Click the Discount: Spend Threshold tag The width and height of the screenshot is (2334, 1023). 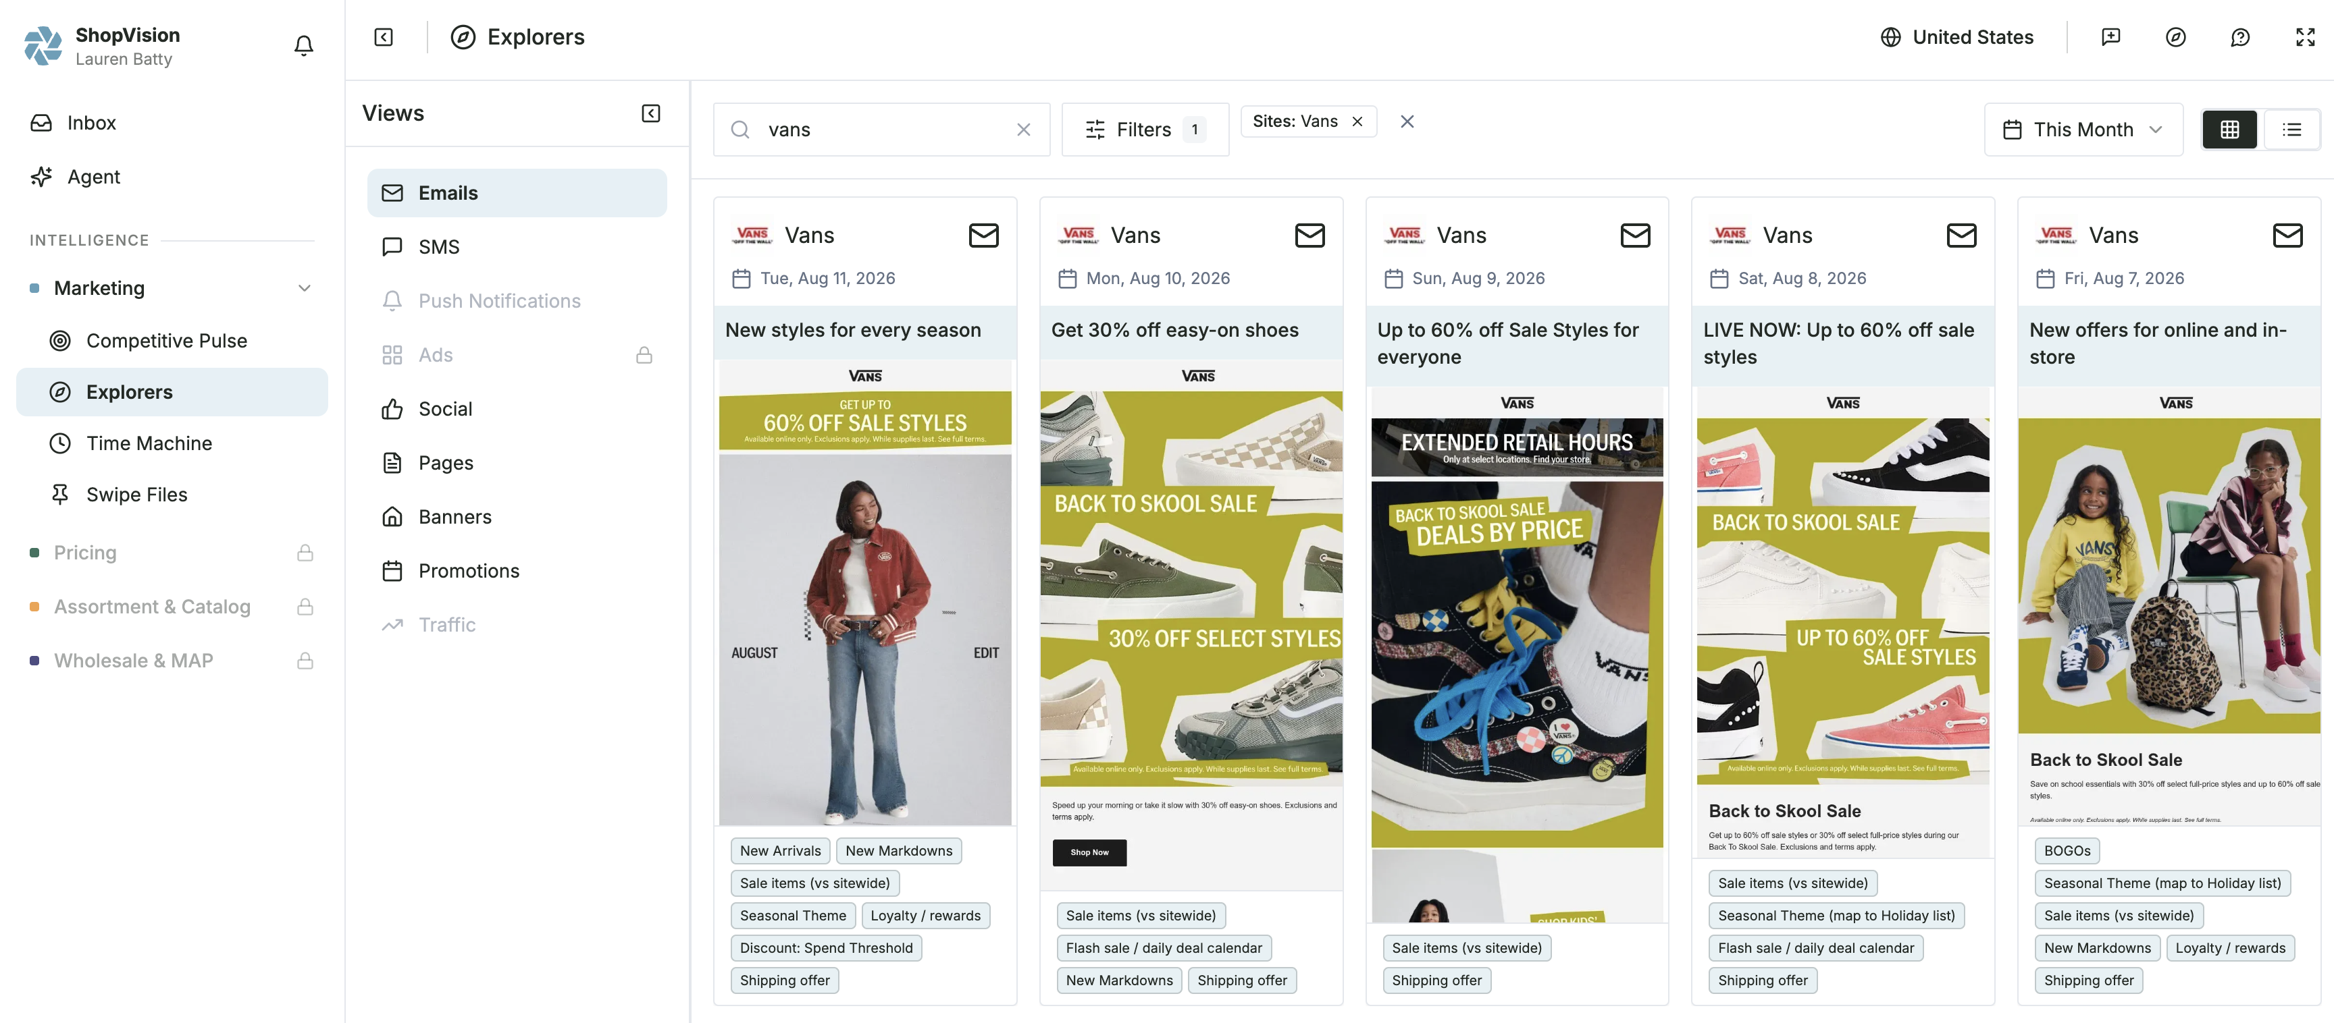827,948
